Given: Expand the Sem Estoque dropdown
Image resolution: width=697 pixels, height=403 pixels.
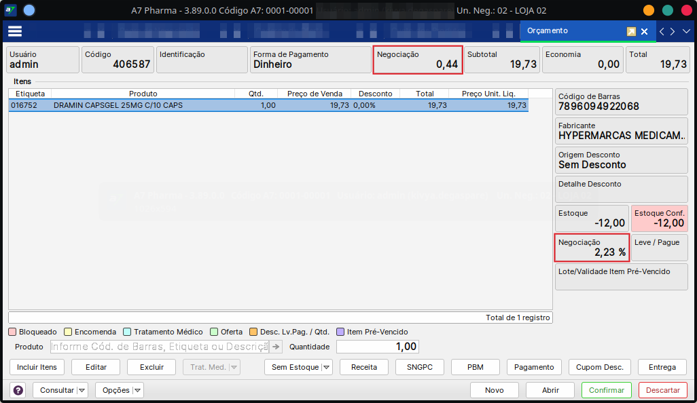Looking at the screenshot, I should pos(327,367).
